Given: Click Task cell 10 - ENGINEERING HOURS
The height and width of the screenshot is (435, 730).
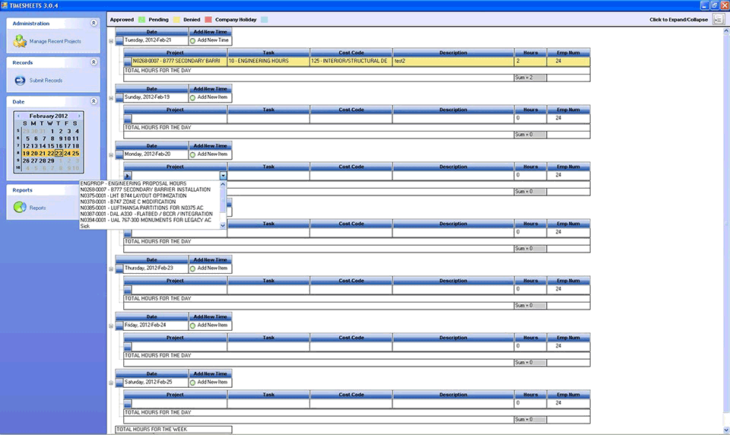Looking at the screenshot, I should pyautogui.click(x=268, y=61).
